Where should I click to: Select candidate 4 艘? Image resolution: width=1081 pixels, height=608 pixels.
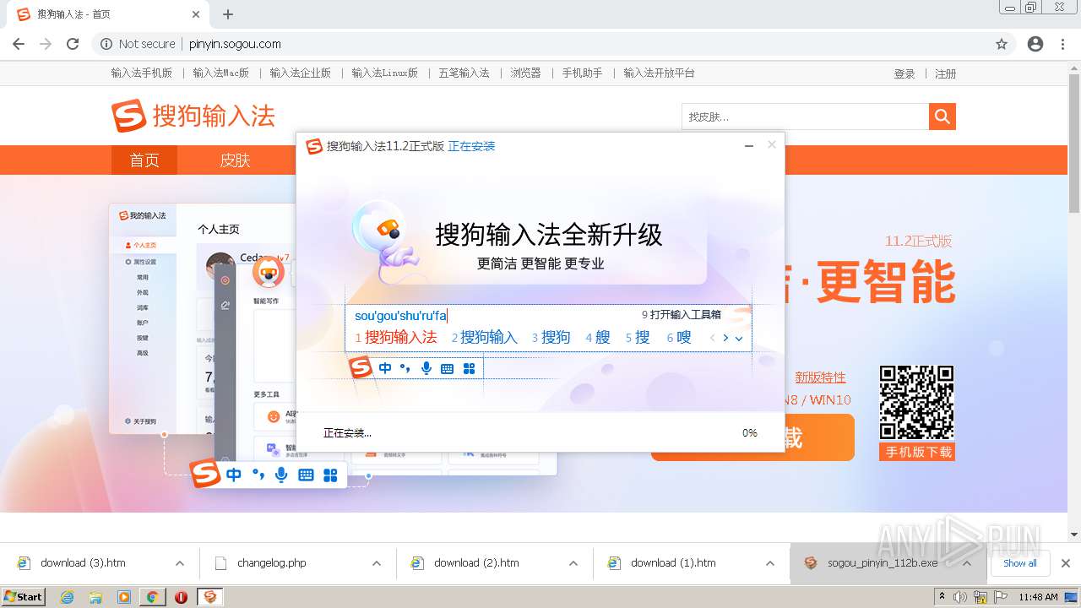coord(598,337)
